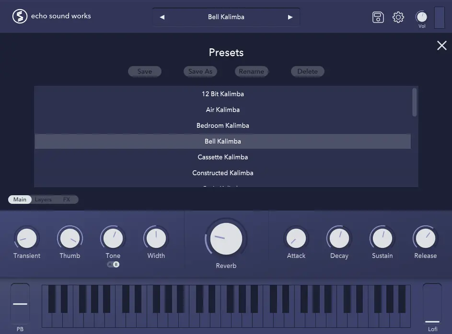
Task: Click the Rename button
Action: pos(251,71)
